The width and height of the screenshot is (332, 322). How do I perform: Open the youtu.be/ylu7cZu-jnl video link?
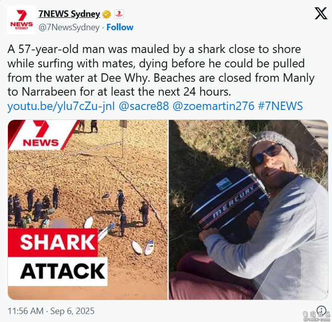click(x=61, y=106)
